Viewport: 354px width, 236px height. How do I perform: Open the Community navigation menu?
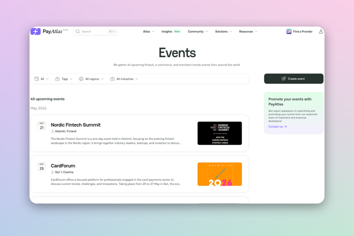pos(198,32)
